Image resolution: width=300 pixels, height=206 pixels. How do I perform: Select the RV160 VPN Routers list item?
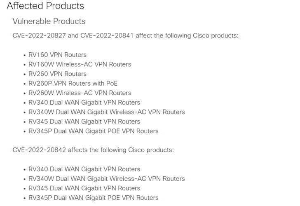tap(57, 55)
